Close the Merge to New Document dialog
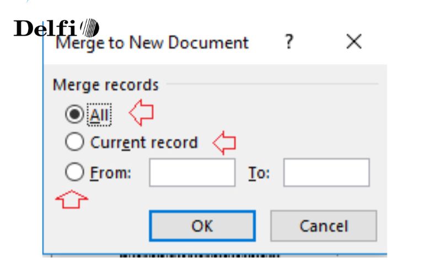 click(x=353, y=42)
